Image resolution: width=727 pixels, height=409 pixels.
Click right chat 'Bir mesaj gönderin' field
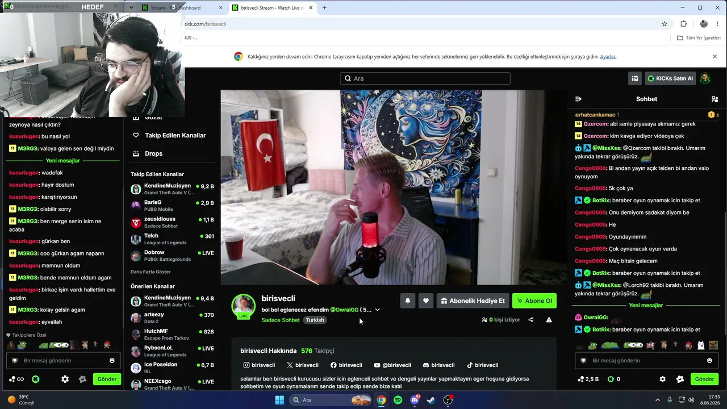pyautogui.click(x=646, y=361)
